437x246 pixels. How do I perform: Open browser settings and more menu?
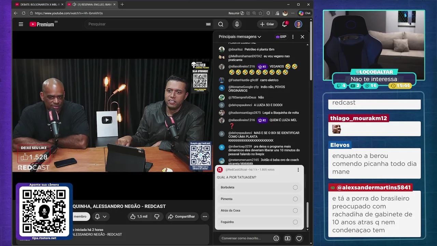pyautogui.click(x=293, y=13)
